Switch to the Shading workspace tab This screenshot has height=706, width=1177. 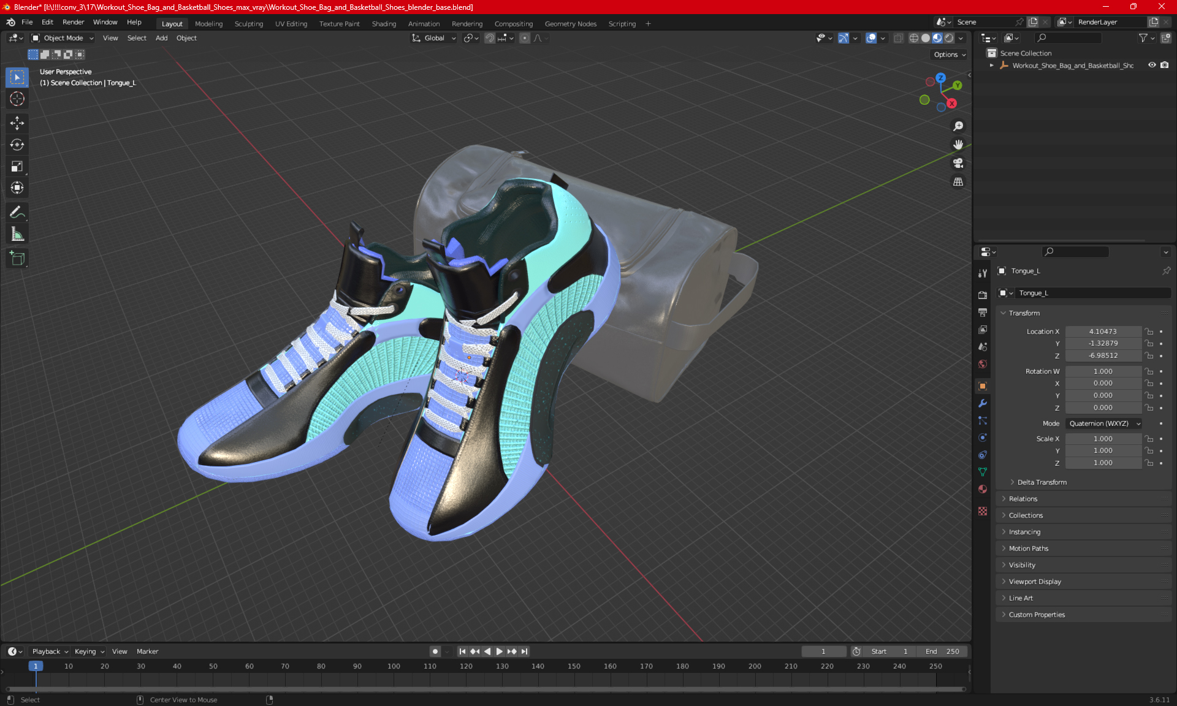(x=384, y=24)
